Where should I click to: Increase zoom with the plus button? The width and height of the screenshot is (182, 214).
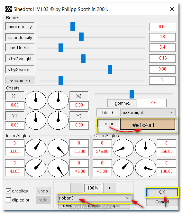[x=110, y=188]
